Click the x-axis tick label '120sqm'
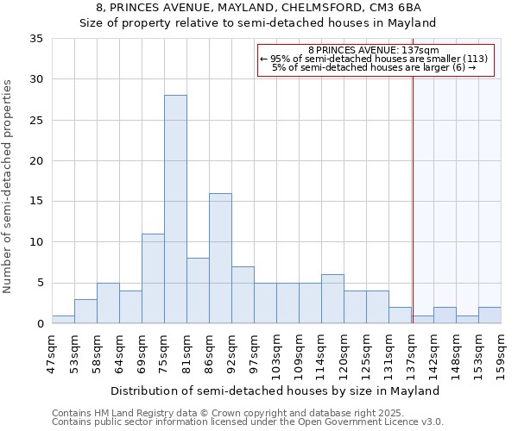Screen dimensions: 518x431 [344, 358]
